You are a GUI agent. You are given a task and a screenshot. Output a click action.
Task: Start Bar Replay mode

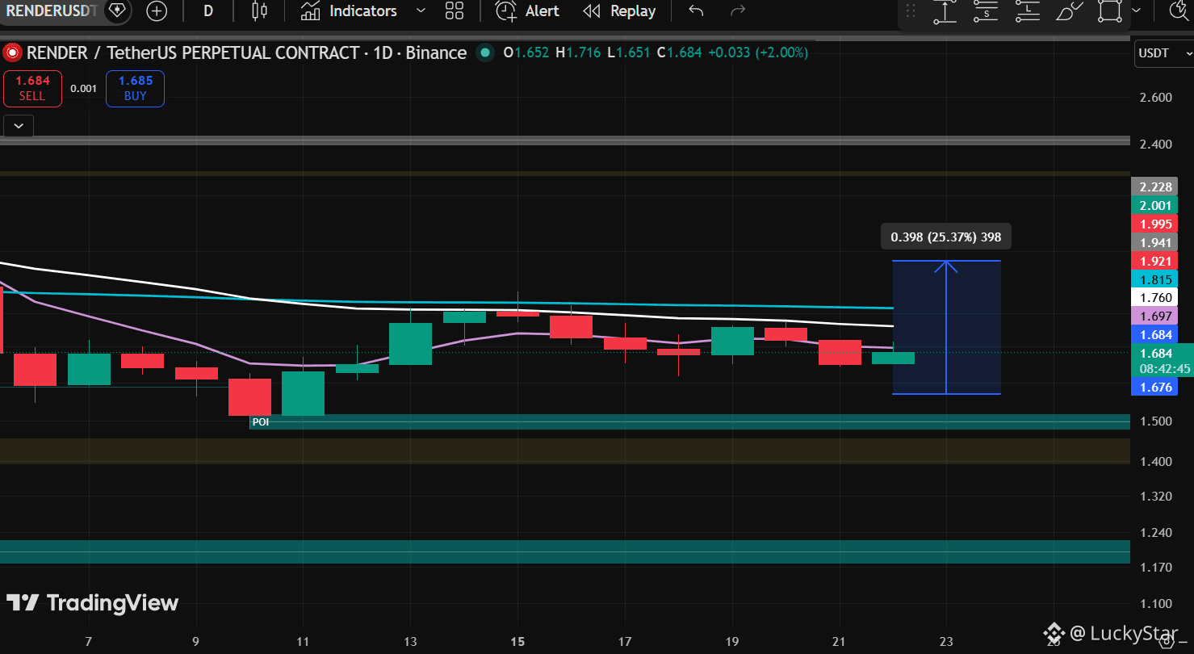619,11
